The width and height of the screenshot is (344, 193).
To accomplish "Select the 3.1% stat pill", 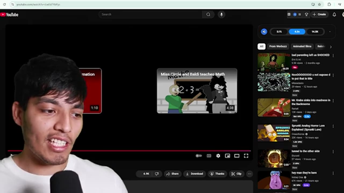I will coord(279,32).
